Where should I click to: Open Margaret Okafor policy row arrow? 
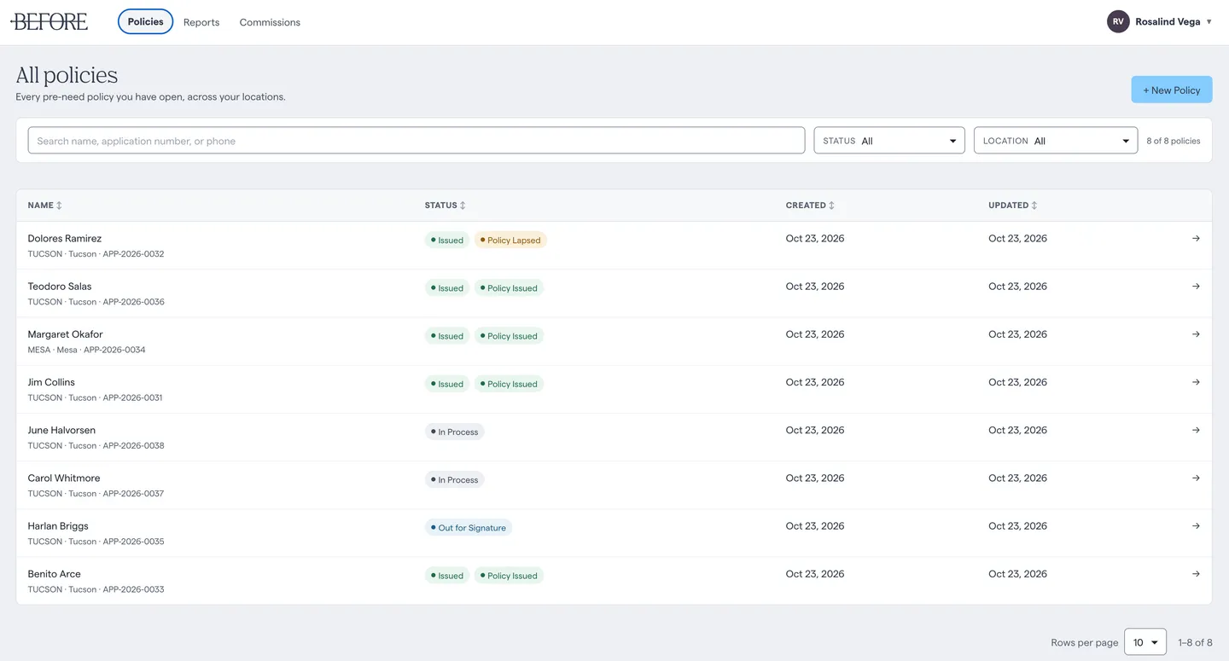pyautogui.click(x=1196, y=333)
